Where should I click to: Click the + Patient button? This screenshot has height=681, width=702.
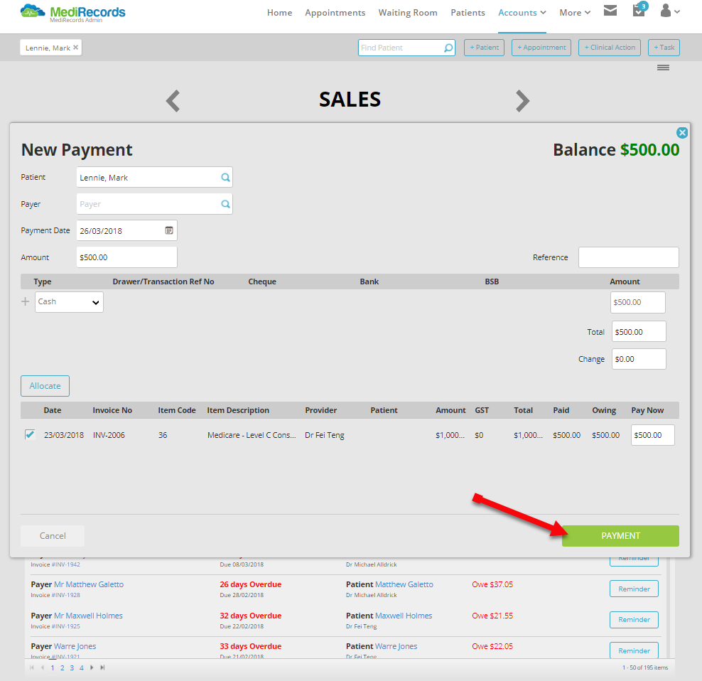(x=484, y=48)
